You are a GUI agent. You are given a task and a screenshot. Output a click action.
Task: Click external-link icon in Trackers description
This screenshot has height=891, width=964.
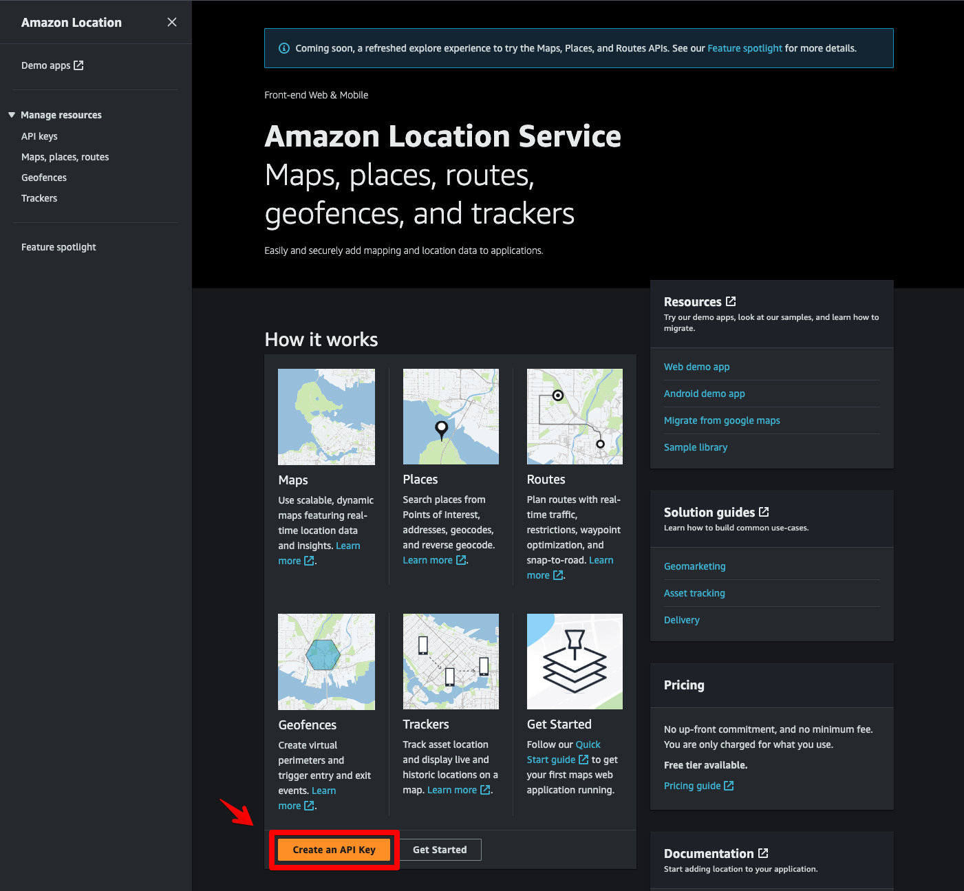pyautogui.click(x=485, y=790)
